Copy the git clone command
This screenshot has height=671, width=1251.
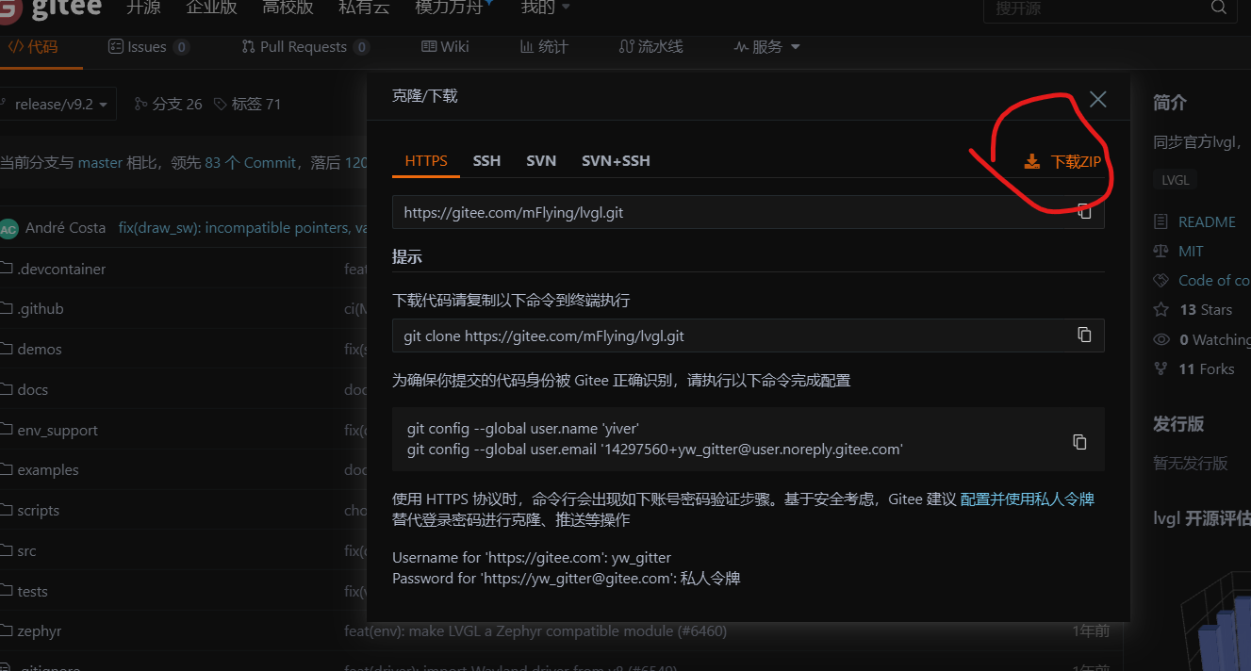(1084, 335)
